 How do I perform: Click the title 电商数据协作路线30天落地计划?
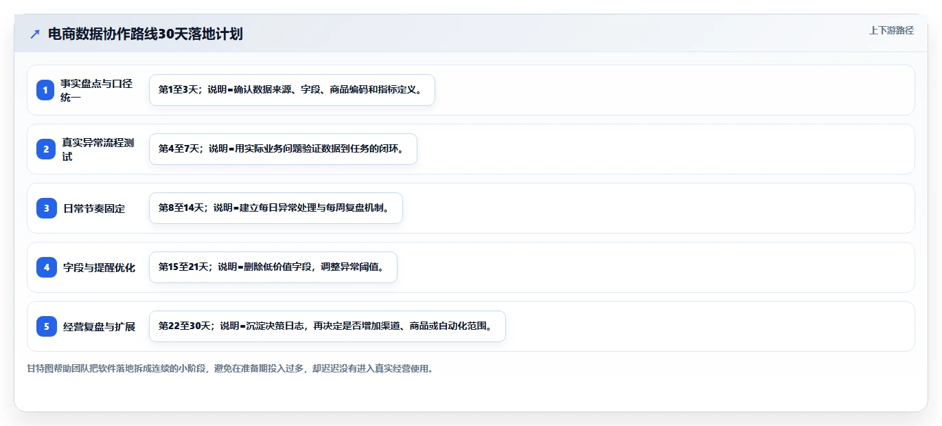tap(146, 34)
